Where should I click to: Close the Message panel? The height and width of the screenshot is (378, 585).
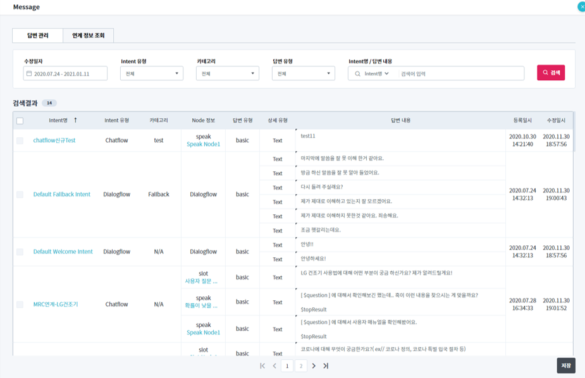pos(581,7)
